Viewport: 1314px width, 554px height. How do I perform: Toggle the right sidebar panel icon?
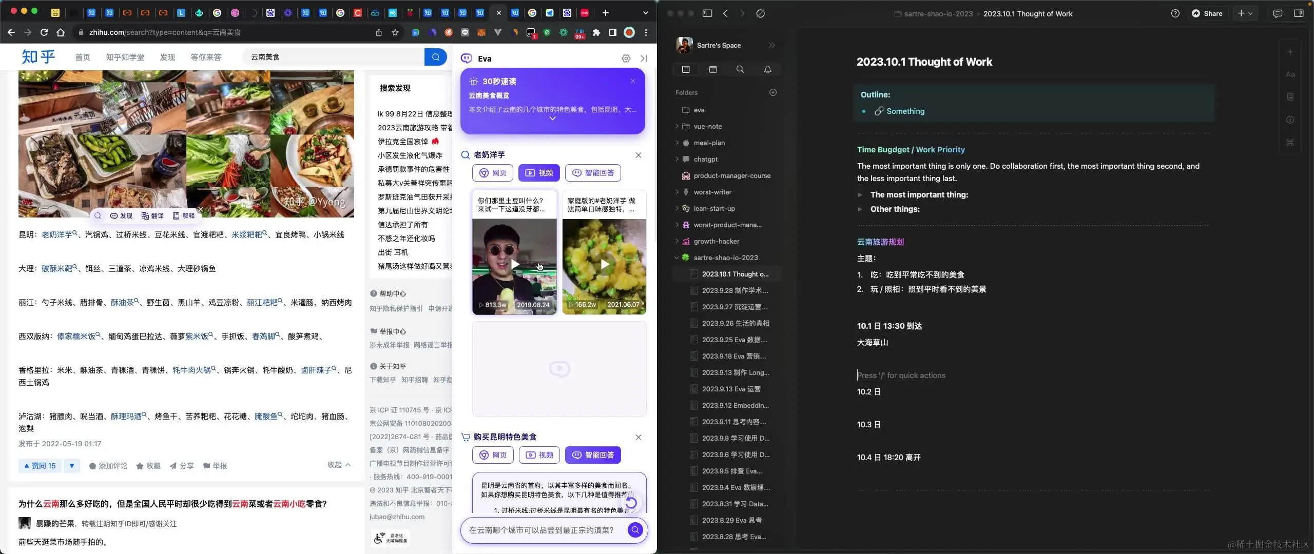pyautogui.click(x=1299, y=13)
